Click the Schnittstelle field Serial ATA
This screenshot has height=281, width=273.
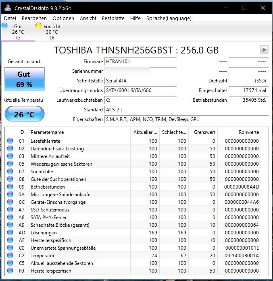point(141,81)
